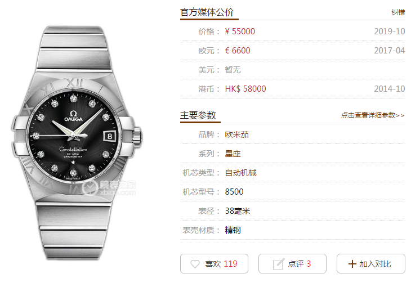Click the pencil review icon

[278, 264]
